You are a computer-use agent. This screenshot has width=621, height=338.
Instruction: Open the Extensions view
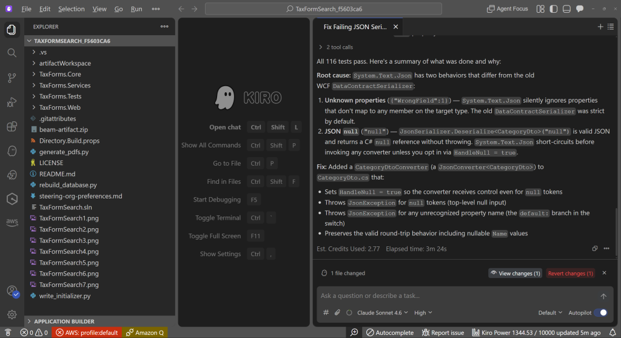12,126
